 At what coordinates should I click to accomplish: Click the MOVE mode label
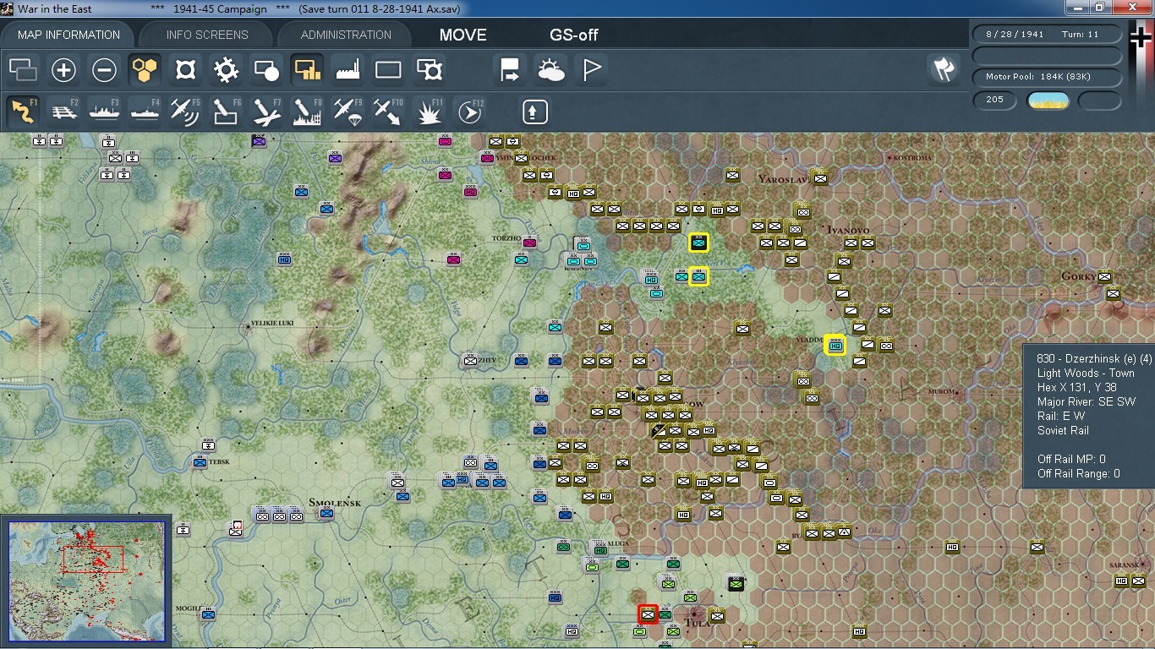coord(463,35)
